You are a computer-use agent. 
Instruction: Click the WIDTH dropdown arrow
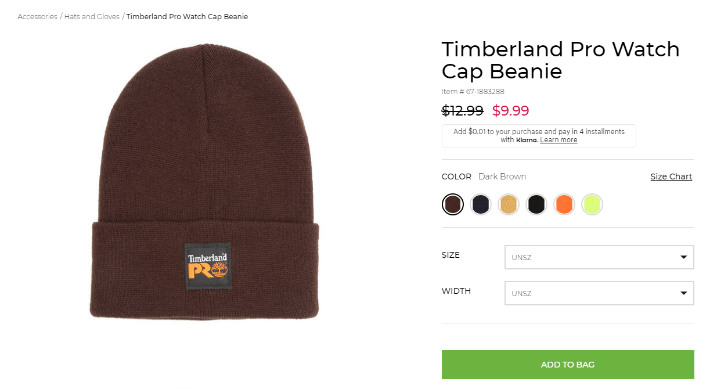pyautogui.click(x=684, y=293)
